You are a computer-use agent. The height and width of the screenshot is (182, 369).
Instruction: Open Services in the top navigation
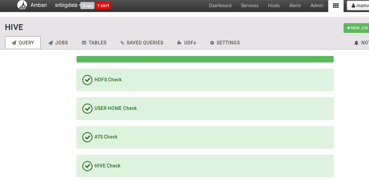tap(249, 6)
